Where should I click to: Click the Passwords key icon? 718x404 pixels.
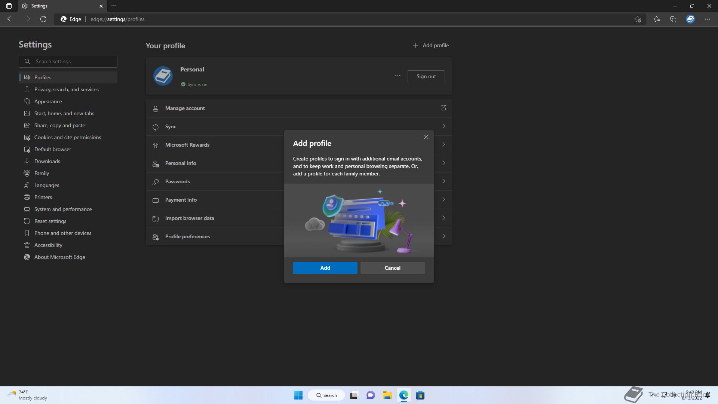156,182
